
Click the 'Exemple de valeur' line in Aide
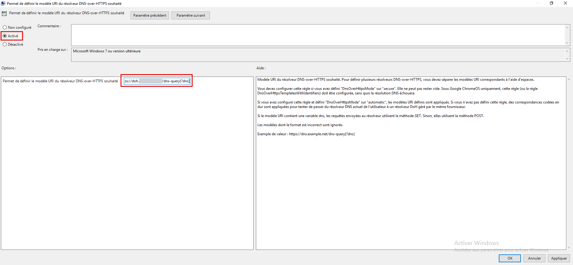coord(306,134)
